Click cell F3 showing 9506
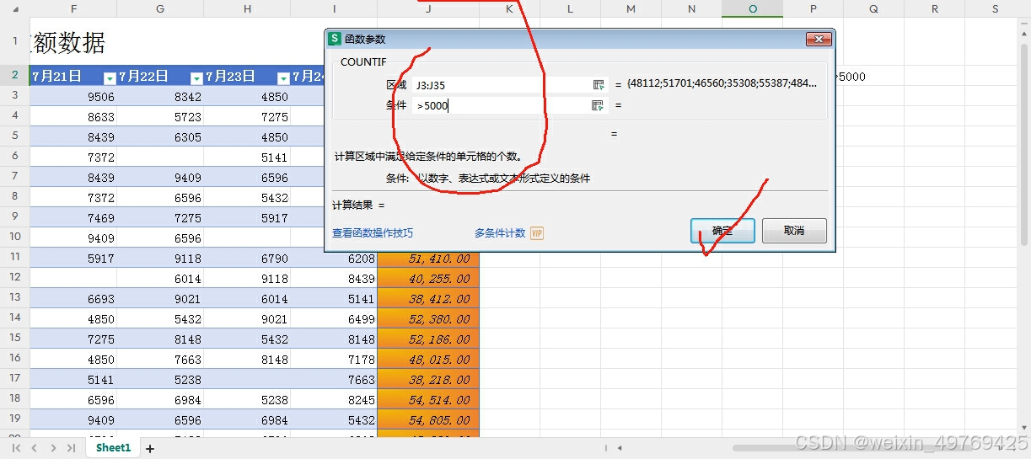Screen dimensions: 1031x459 pyautogui.click(x=73, y=97)
